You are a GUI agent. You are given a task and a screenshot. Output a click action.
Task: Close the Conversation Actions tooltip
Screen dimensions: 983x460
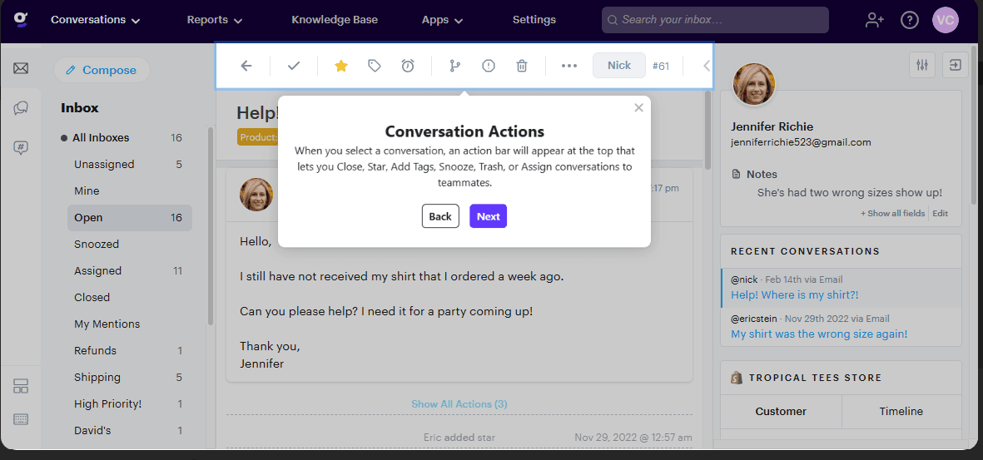[638, 108]
